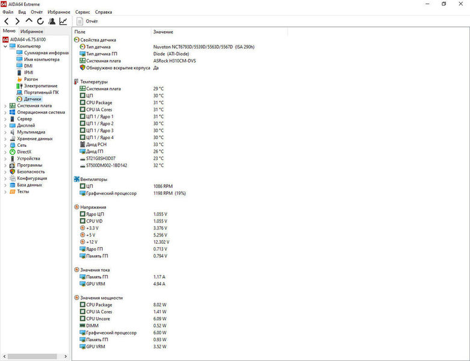Click sidebar horizontal scrollbar right arrow

[x=66, y=356]
